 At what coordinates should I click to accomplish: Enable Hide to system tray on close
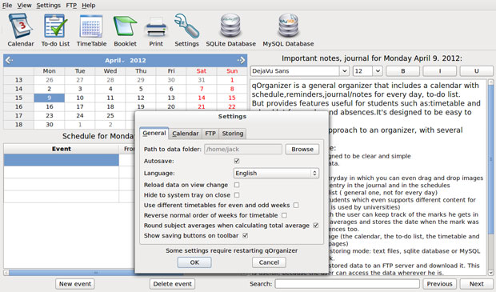[x=237, y=195]
